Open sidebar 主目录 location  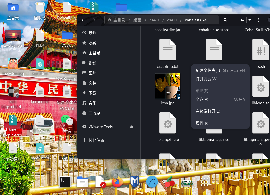109,53
